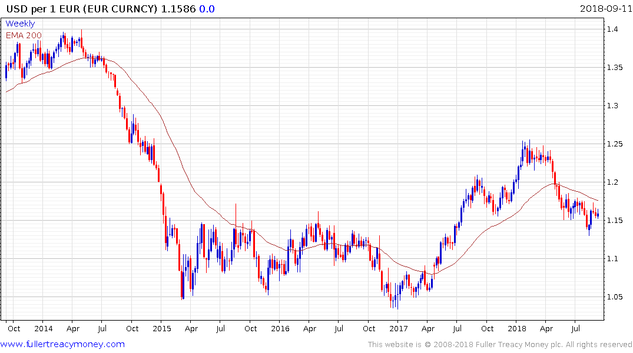Click the 1.25 price axis label

pos(614,144)
